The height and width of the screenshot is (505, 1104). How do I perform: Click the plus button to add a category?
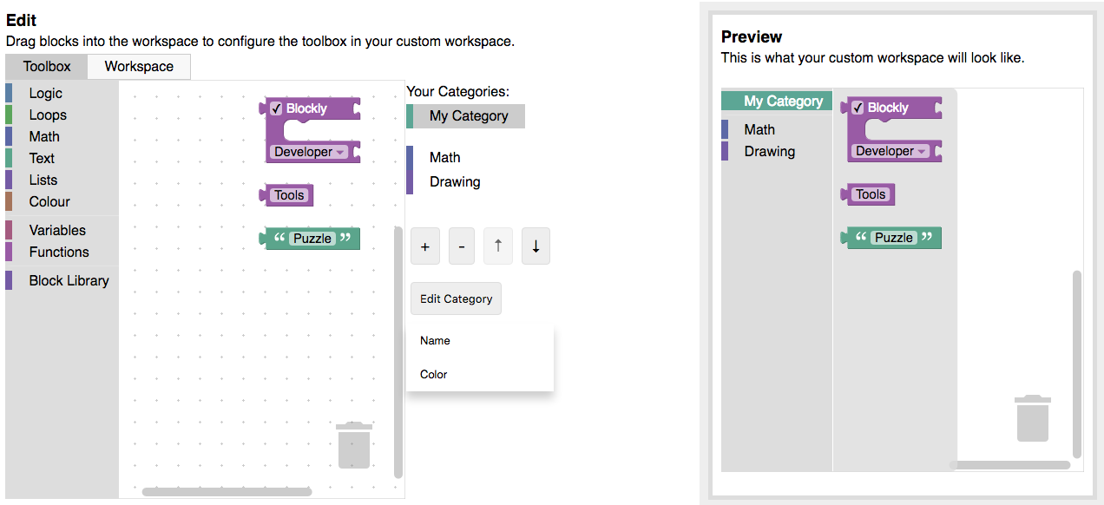tap(425, 246)
